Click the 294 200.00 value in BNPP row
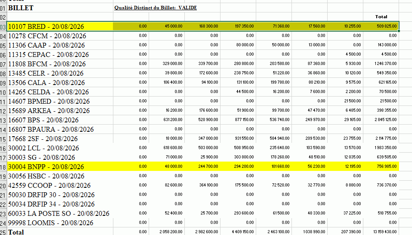Viewport: 412px width, 235px height. point(244,166)
